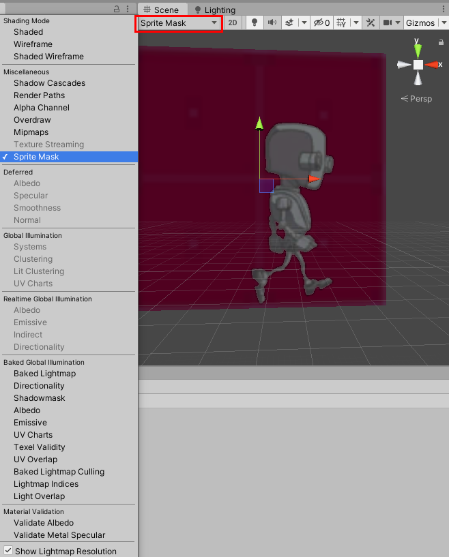Open component tools wrench icon
Screen dimensions: 449x557
click(x=371, y=22)
